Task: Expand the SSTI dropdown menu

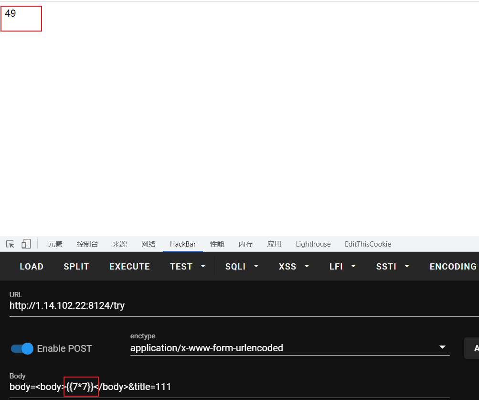Action: point(393,267)
